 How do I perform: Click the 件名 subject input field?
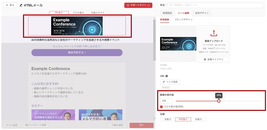coord(215,5)
